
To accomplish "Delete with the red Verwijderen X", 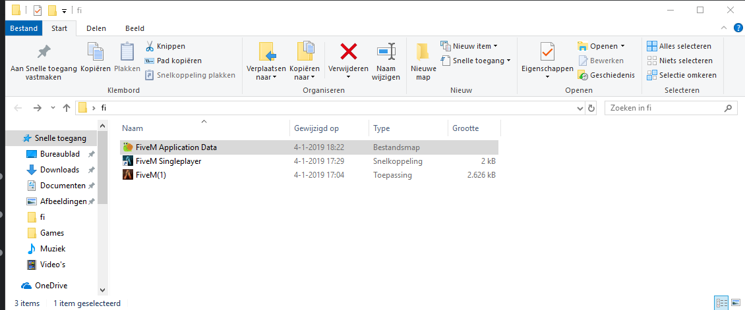I will [349, 51].
